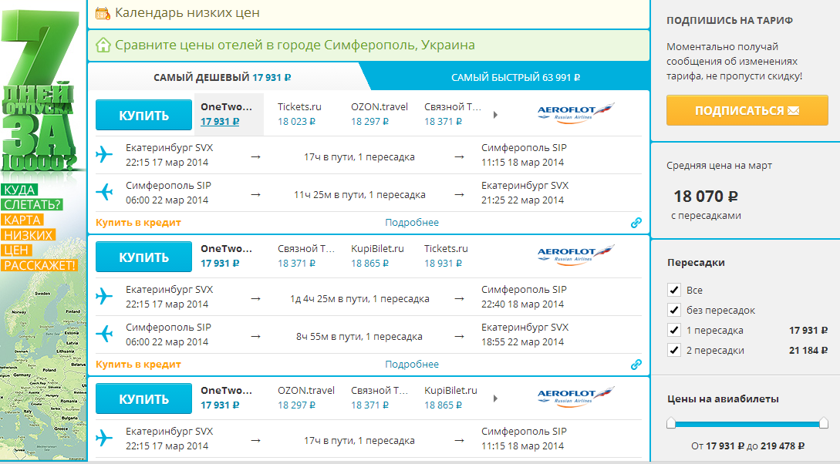Screen dimensions: 840x464
Task: Uncheck the без пересадок filter
Action: [x=673, y=311]
